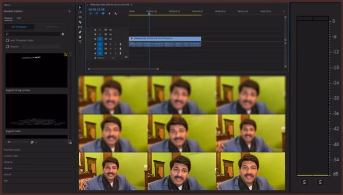Open the Browse tab
Viewport: 343px width, 195px height.
pyautogui.click(x=8, y=18)
